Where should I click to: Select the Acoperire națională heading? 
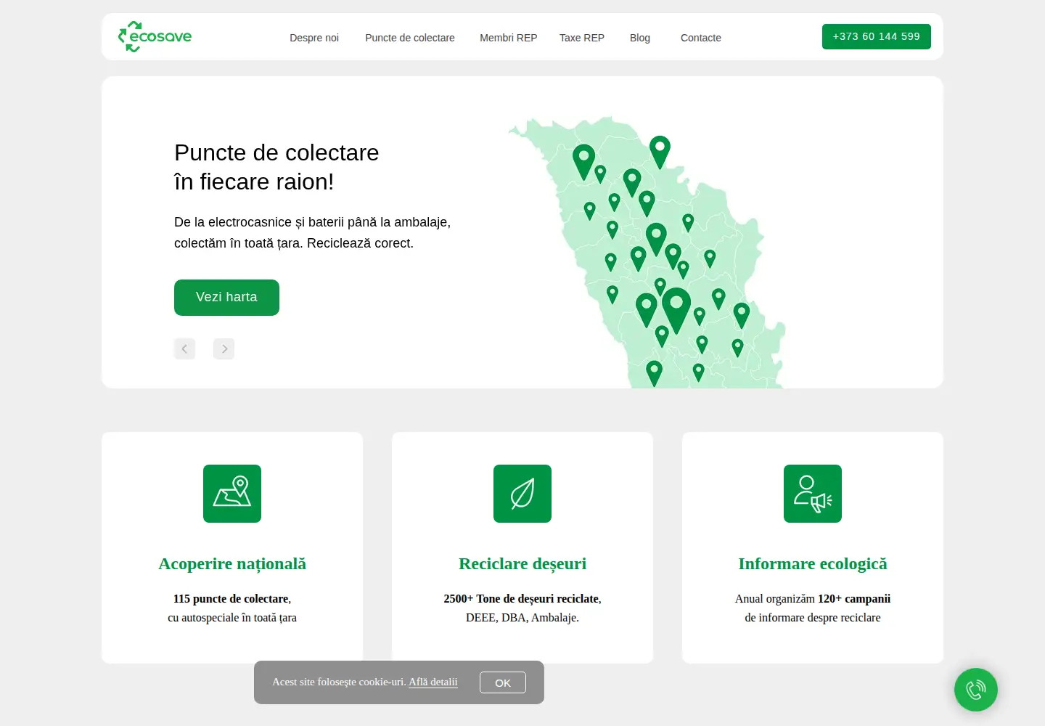232,563
